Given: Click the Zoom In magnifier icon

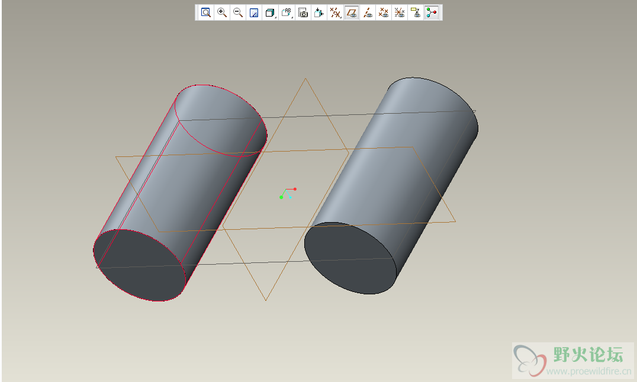Looking at the screenshot, I should pos(222,12).
